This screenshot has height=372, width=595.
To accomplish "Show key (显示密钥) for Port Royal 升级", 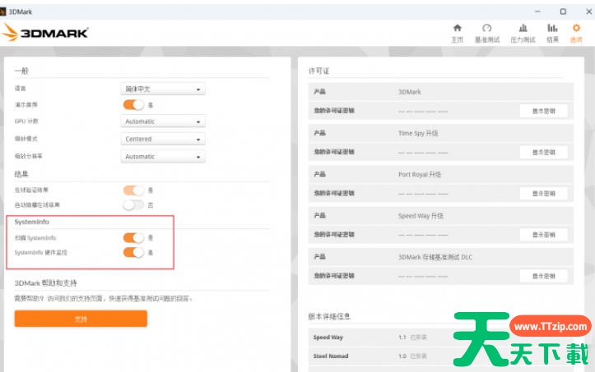I will click(543, 194).
